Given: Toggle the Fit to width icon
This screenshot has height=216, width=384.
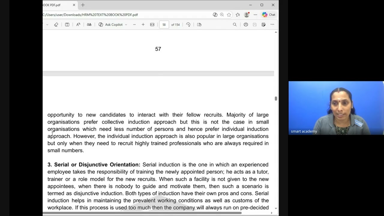Looking at the screenshot, I should coord(152,25).
